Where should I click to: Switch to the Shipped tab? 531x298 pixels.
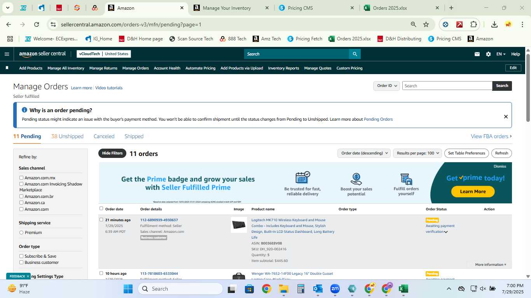click(x=134, y=136)
